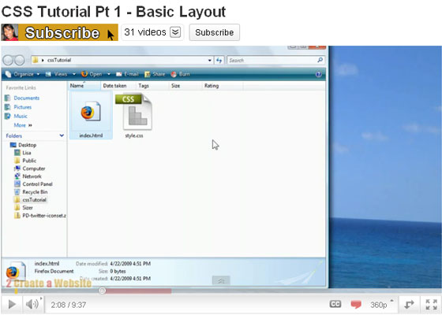This screenshot has height=315, width=442.
Task: Click the Explorer help icon
Action: point(319,74)
